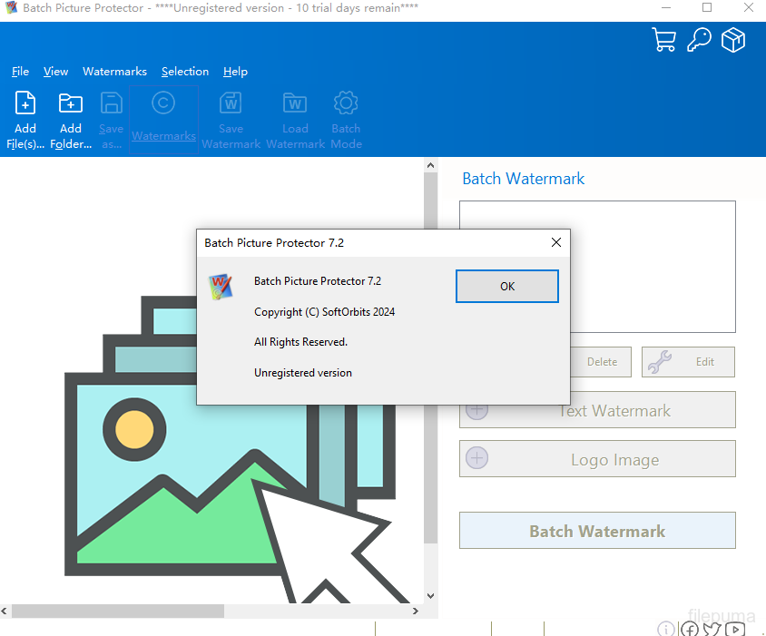
Task: Open the Facebook link icon
Action: [x=690, y=629]
